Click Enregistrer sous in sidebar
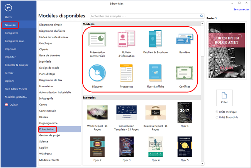Screen dimensions: 251x168 click(x=15, y=41)
